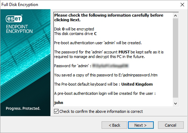Click the username 'john' in the summary

tap(59, 103)
